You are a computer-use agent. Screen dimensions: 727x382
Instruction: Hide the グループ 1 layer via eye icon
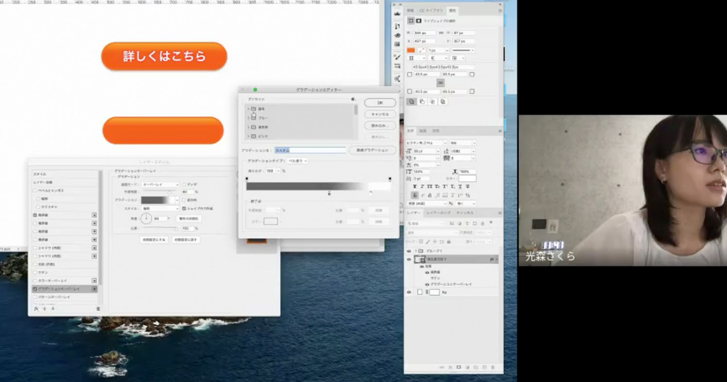click(409, 251)
